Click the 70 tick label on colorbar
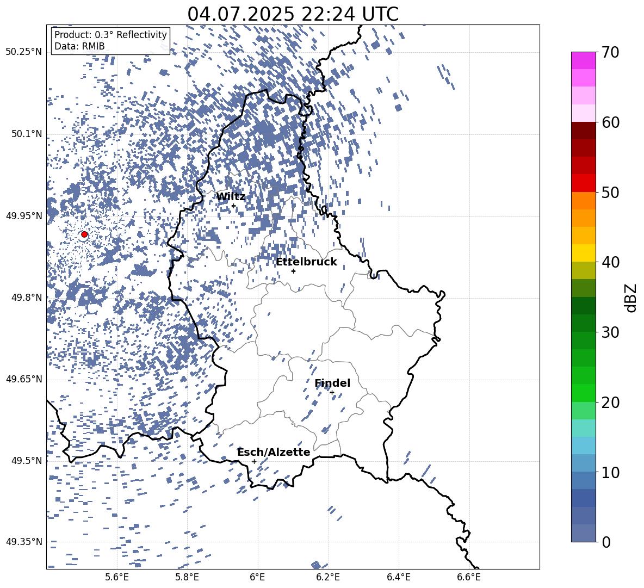Screen dimensions: 644x588 pyautogui.click(x=610, y=52)
